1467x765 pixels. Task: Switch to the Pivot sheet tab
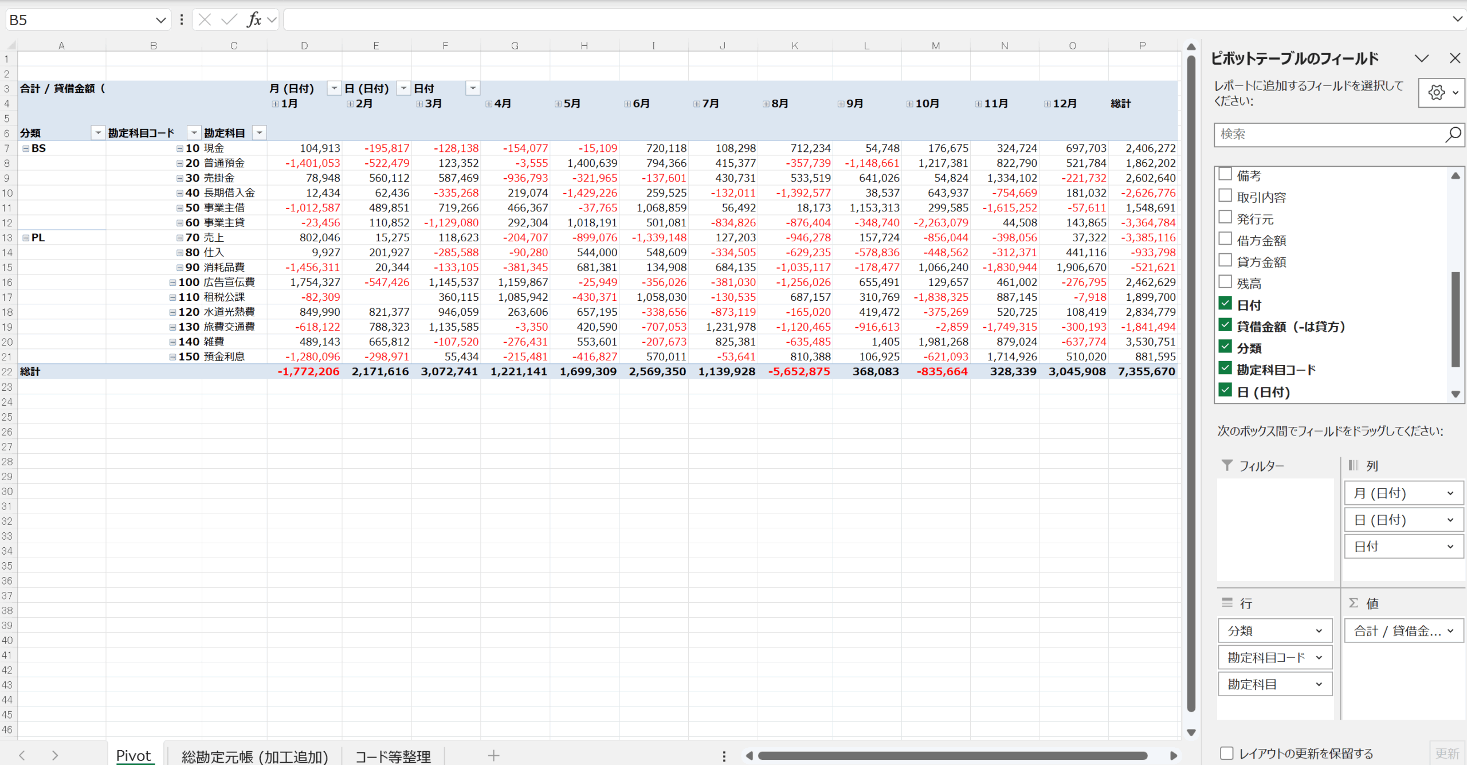point(134,756)
